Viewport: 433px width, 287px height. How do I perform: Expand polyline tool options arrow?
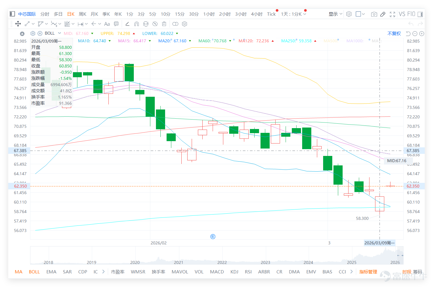coord(46,24)
